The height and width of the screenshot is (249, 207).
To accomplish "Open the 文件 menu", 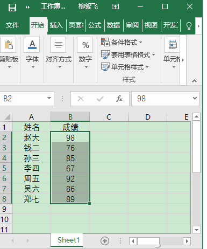I will tap(12, 25).
